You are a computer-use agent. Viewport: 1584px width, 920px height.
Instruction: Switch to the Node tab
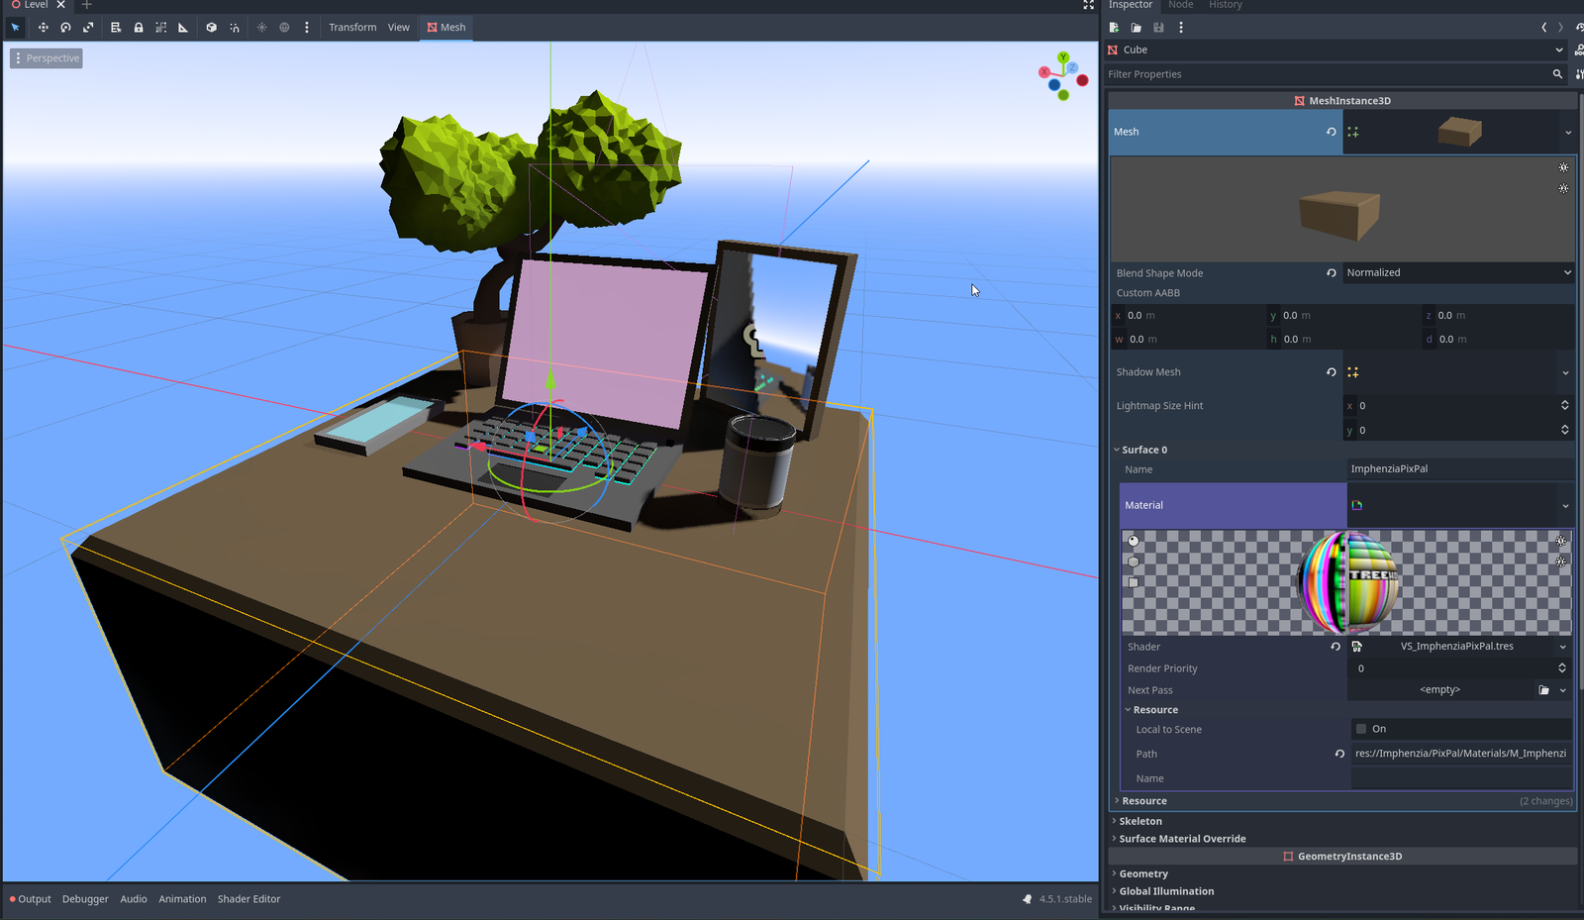point(1180,5)
